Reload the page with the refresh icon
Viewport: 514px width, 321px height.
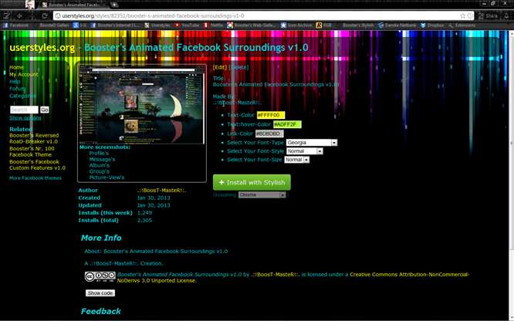pyautogui.click(x=45, y=15)
